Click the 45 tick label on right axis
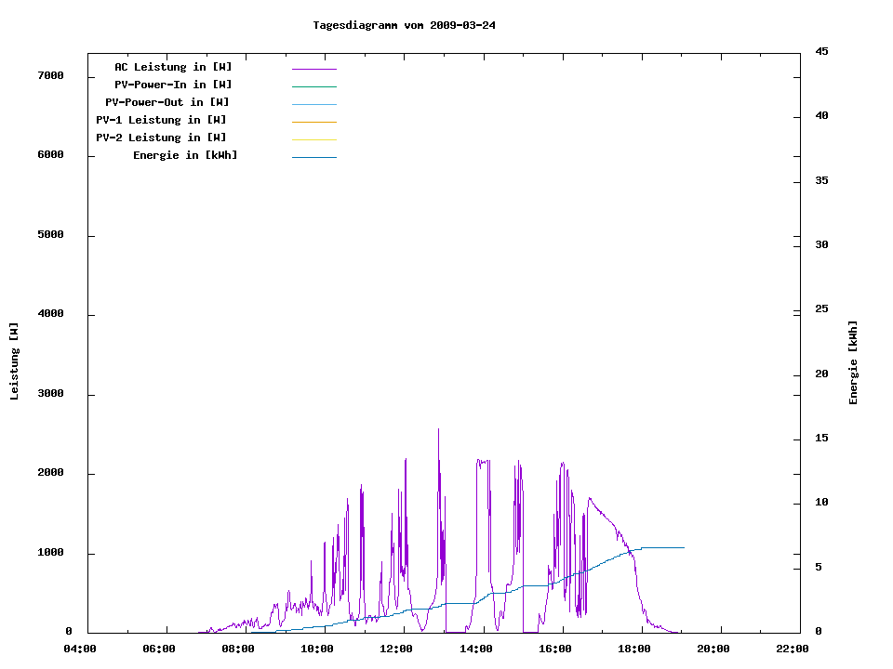893x669 pixels. tap(821, 51)
